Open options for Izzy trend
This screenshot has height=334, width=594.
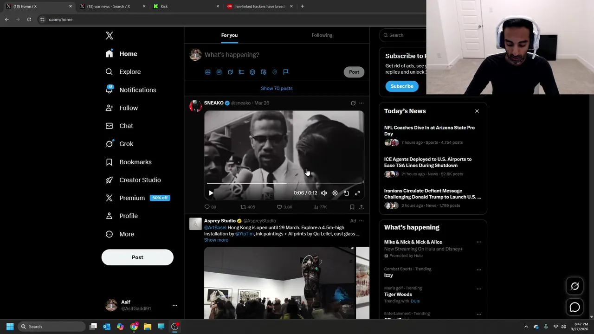[479, 270]
